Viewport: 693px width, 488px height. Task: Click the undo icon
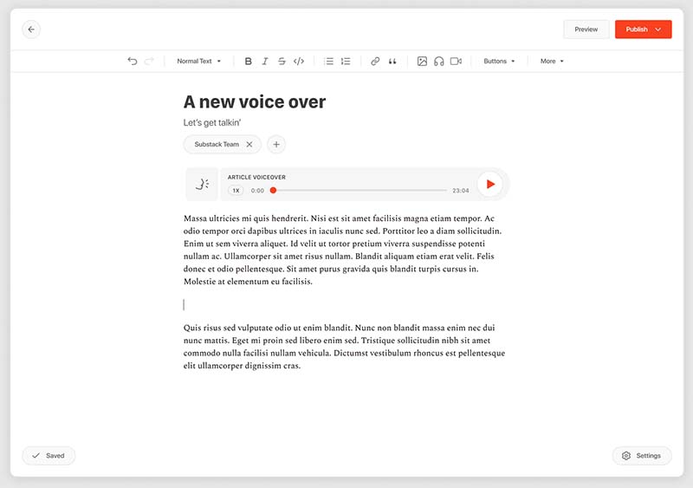(133, 62)
